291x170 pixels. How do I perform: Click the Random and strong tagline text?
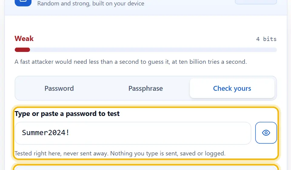coord(91,3)
